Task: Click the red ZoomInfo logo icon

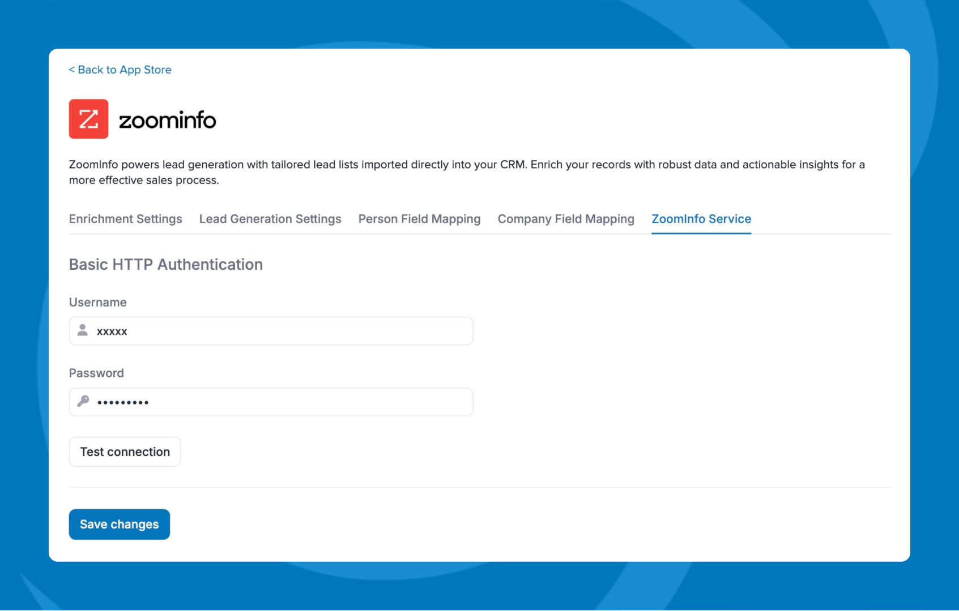Action: pyautogui.click(x=88, y=119)
